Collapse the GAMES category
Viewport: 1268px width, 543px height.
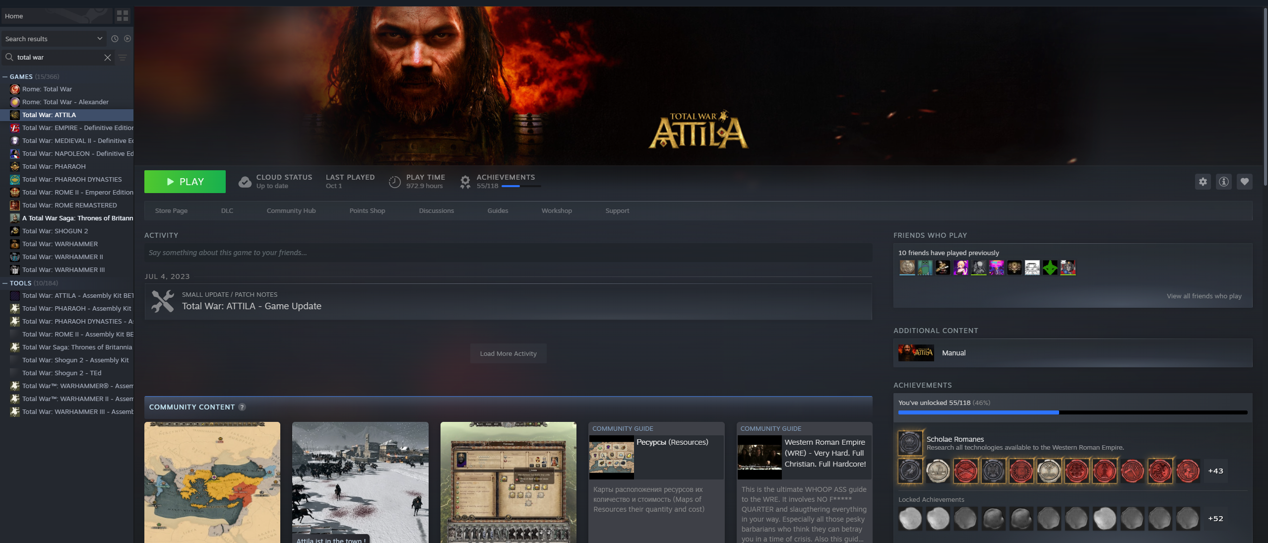5,77
